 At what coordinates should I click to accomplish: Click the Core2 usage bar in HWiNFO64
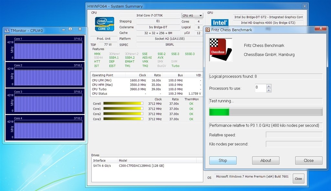pyautogui.click(x=123, y=114)
